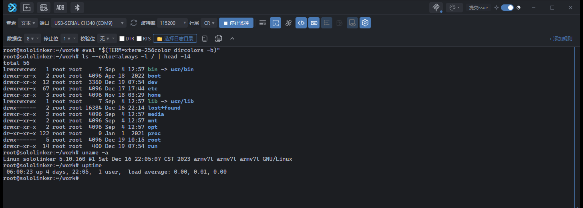This screenshot has height=208, width=583.
Task: Clear the terminal output icon
Action: point(263,23)
